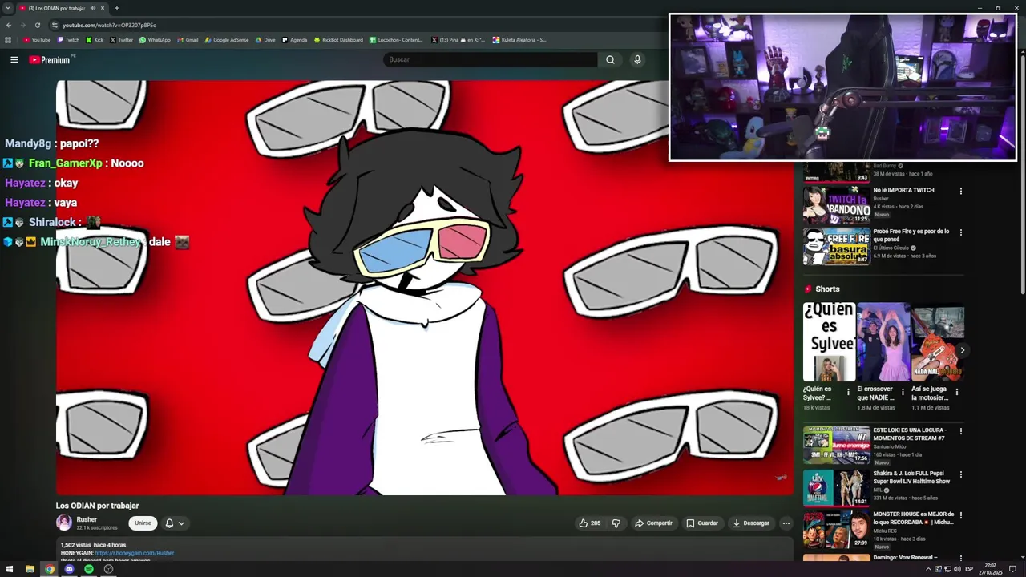Open ESP keyboard language indicator
The width and height of the screenshot is (1026, 577).
tap(969, 569)
